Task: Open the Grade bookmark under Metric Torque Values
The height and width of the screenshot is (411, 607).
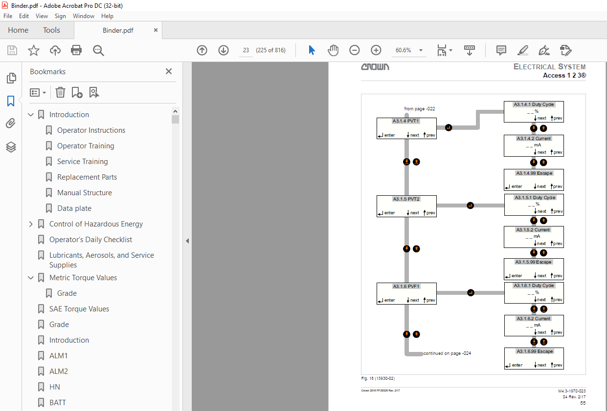Action: click(x=67, y=293)
